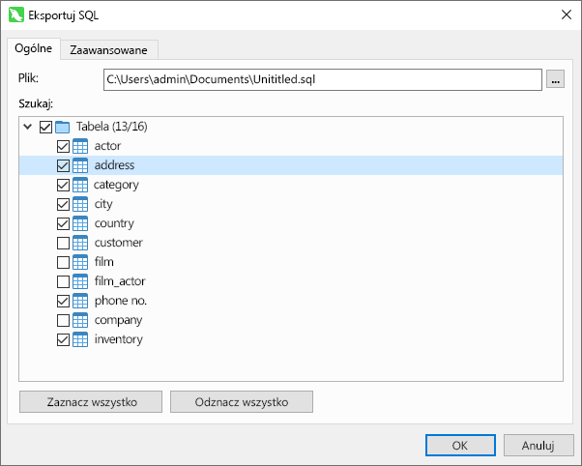The width and height of the screenshot is (582, 466).
Task: Open file browser with ellipsis button
Action: point(555,79)
